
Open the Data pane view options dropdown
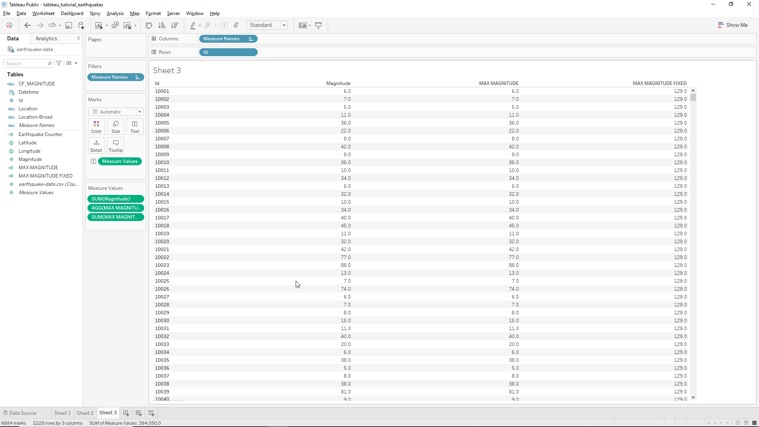76,63
